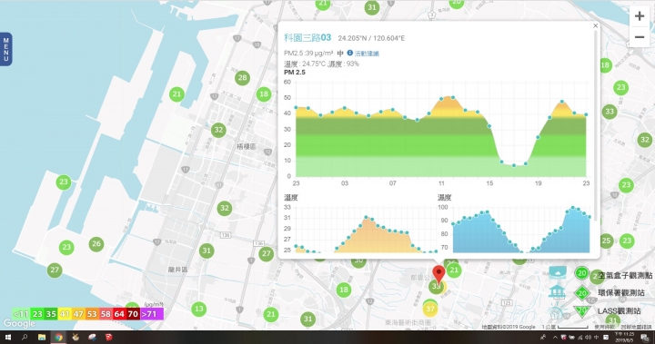The image size is (655, 344).
Task: Click the 58 legend color swatch
Action: click(x=106, y=314)
